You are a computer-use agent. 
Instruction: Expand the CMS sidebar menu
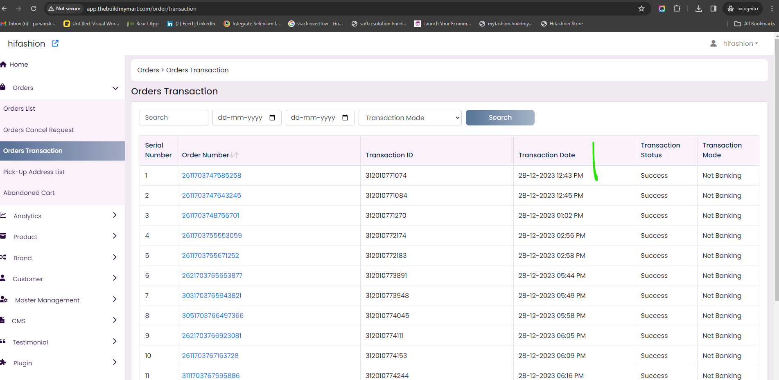(115, 320)
